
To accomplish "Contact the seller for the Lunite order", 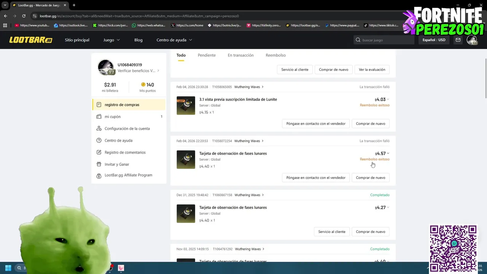I will tap(316, 124).
